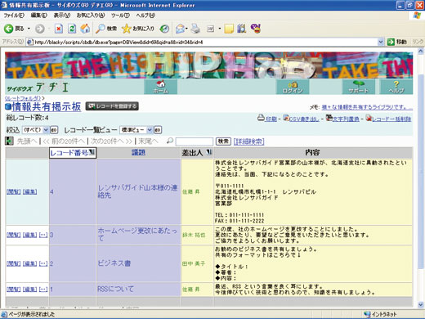Stop page loading with red X icon
Viewport: 425px width, 319px height.
pos(59,29)
